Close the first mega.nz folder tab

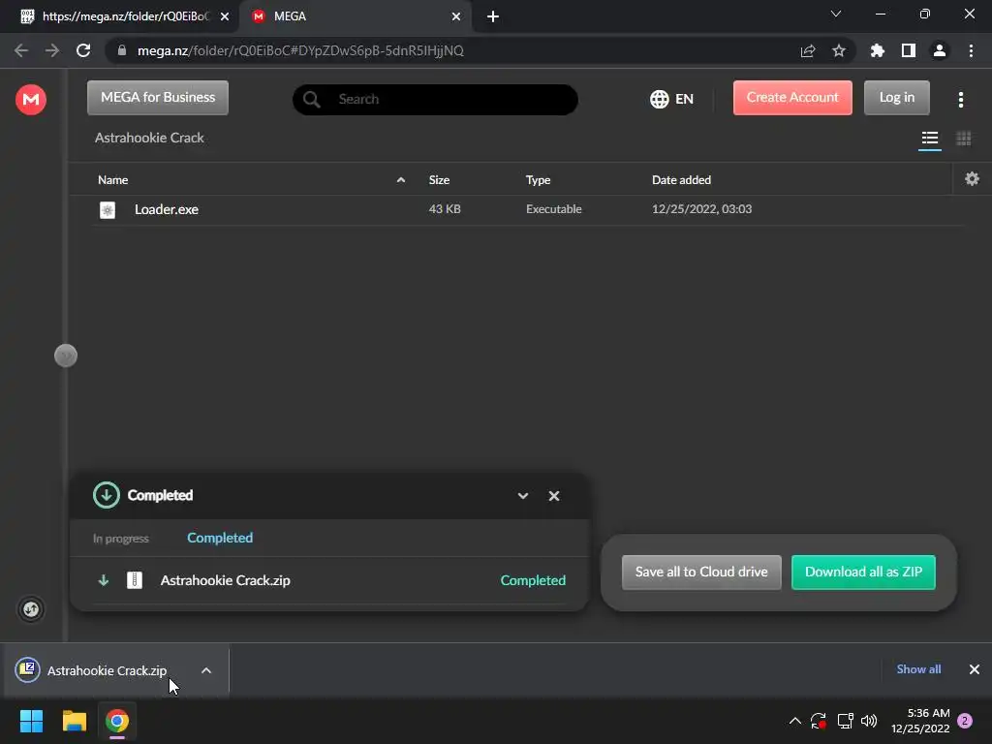pyautogui.click(x=225, y=17)
